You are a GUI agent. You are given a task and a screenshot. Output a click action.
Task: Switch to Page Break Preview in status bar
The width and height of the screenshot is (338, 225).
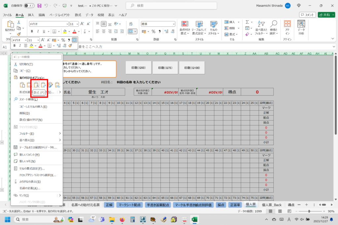[x=289, y=211]
